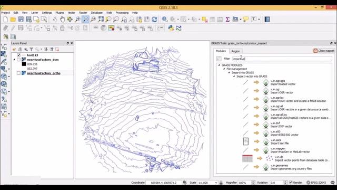Image resolution: width=337 pixels, height=190 pixels.
Task: Open the Scale dropdown in status bar
Action: 216,183
